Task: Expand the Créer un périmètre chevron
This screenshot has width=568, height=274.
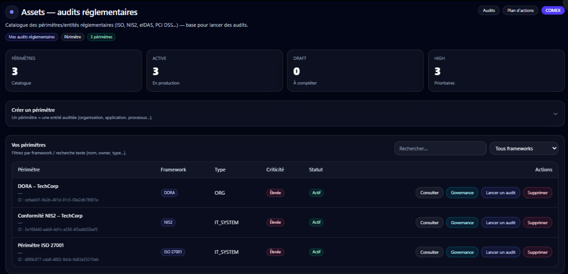Action: [x=555, y=114]
